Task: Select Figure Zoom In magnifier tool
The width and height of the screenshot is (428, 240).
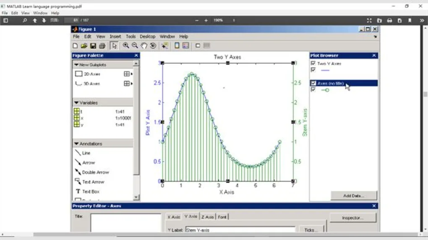Action: [x=126, y=46]
